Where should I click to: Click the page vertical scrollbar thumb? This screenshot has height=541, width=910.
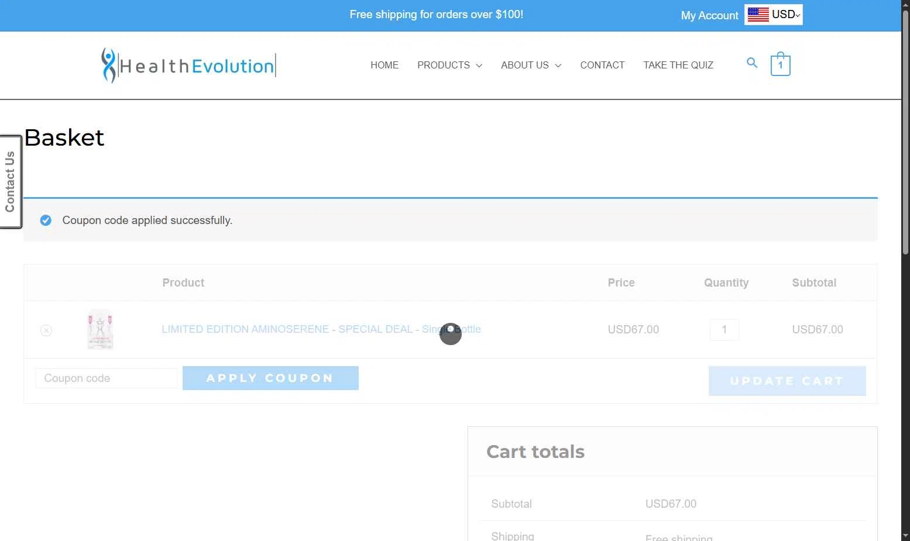point(905,132)
